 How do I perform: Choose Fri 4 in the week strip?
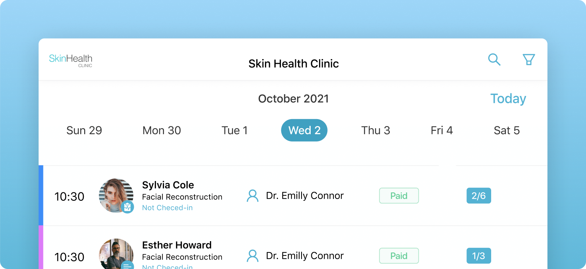(x=442, y=130)
